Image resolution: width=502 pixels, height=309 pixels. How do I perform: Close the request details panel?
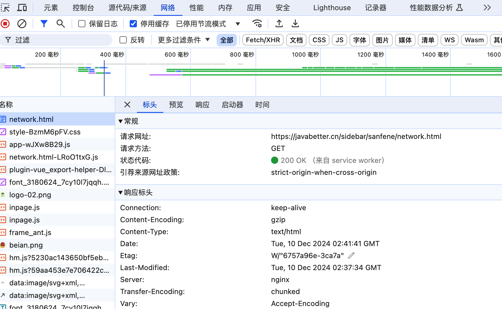coord(127,104)
